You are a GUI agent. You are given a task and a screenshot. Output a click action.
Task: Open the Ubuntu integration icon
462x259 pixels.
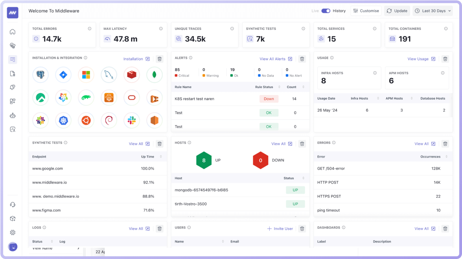coord(86,121)
